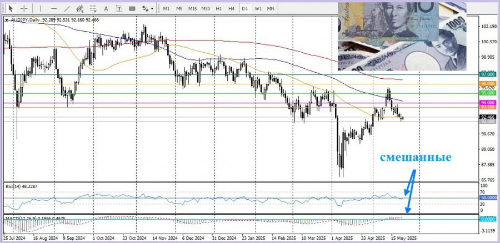The image size is (500, 243).
Task: Open the arrows and shapes dropdown
Action: tap(147, 9)
